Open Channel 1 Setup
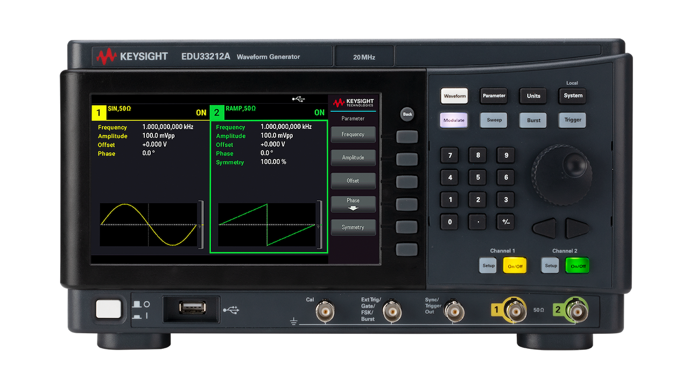Viewport: 689px width, 387px height. pos(488,266)
